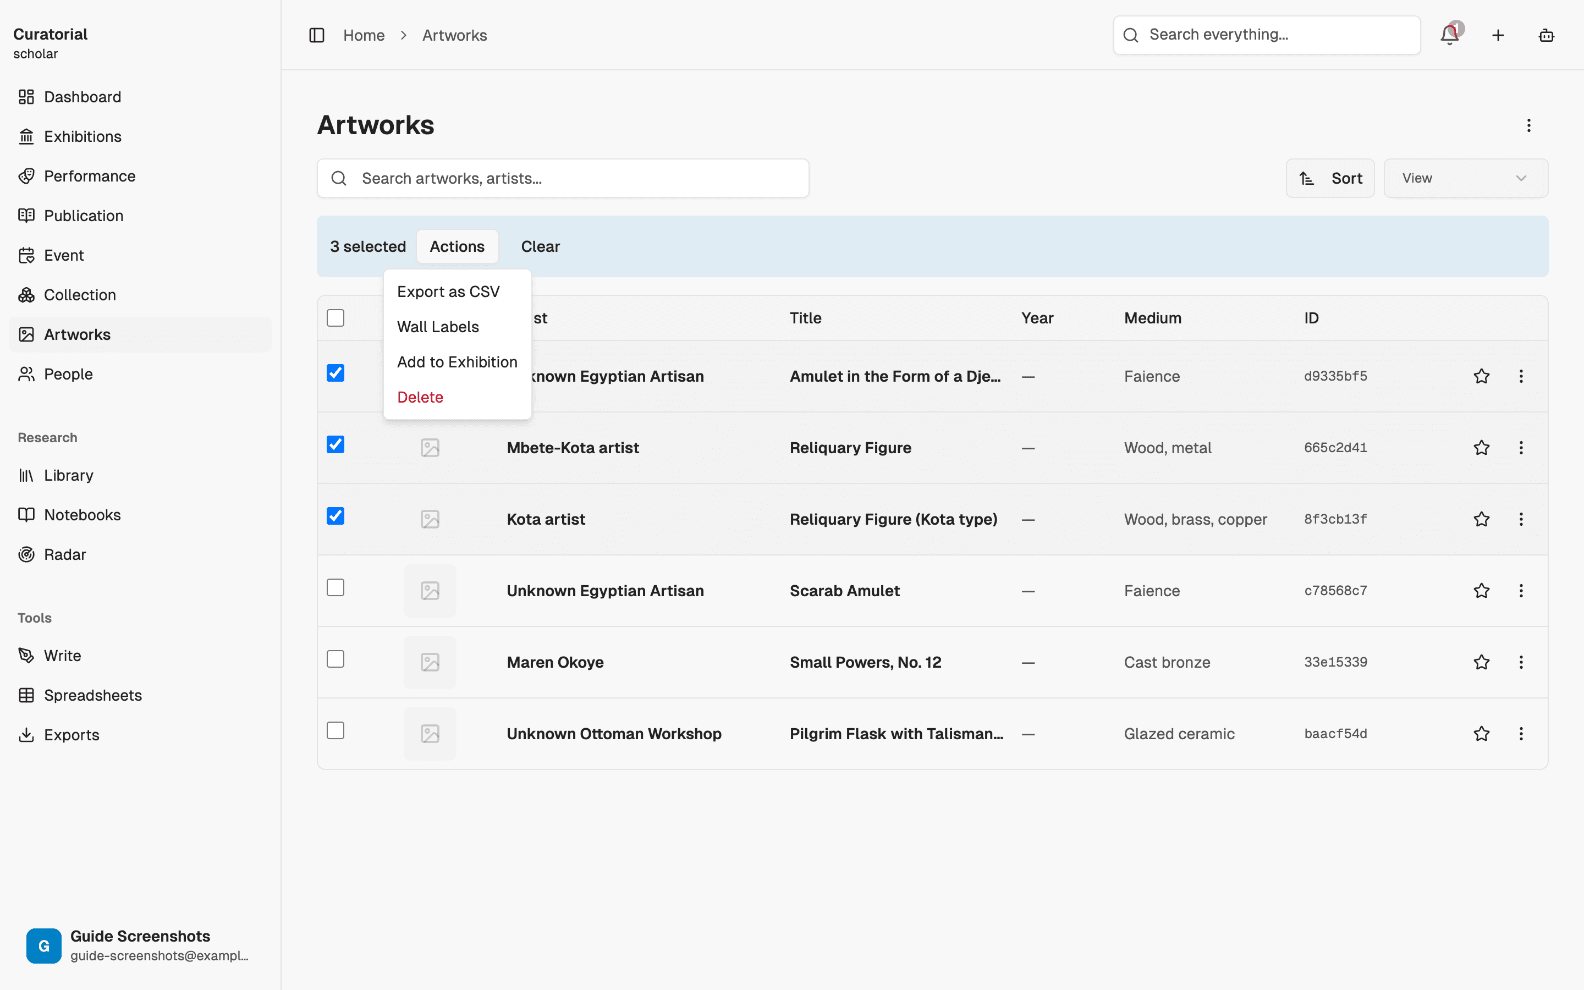Uncheck the Amulet in the Form row
Viewport: 1584px width, 990px height.
pos(335,372)
